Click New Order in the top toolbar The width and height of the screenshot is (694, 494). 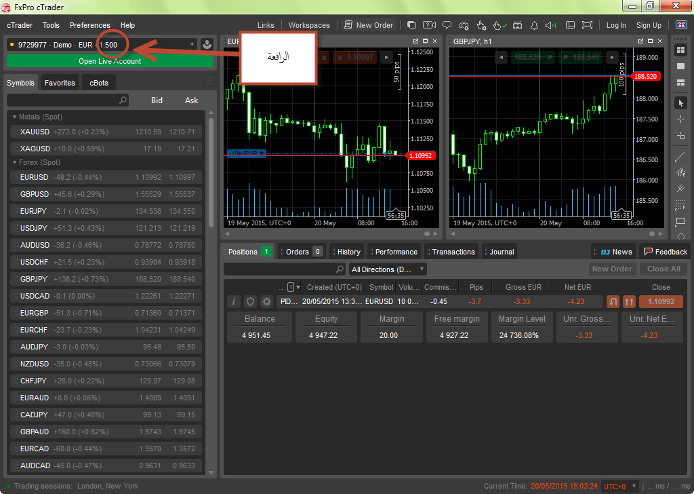(x=369, y=25)
